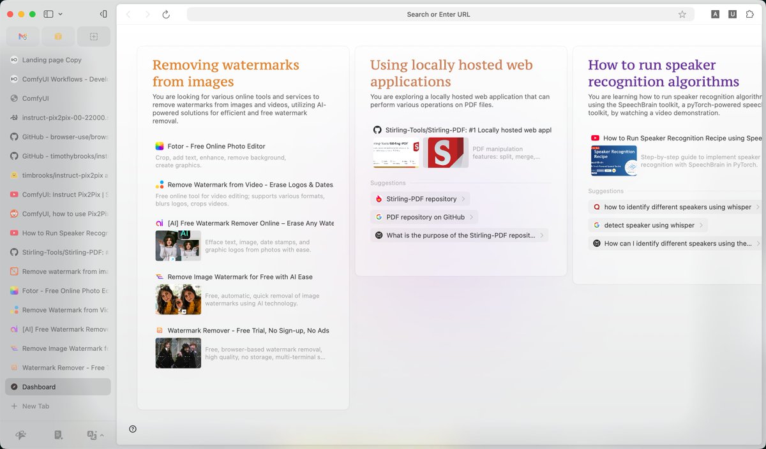Open the translate icon in sidebar footer

click(x=92, y=435)
